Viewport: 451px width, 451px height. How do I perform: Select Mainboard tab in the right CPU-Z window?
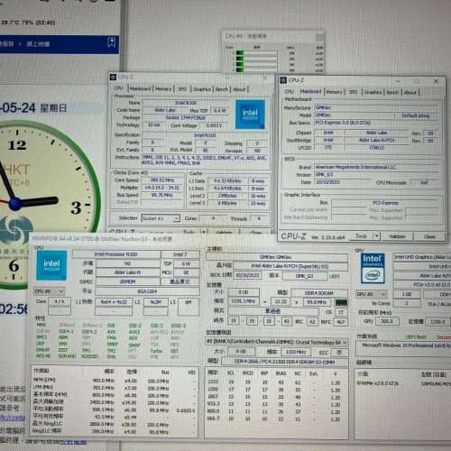tap(311, 91)
